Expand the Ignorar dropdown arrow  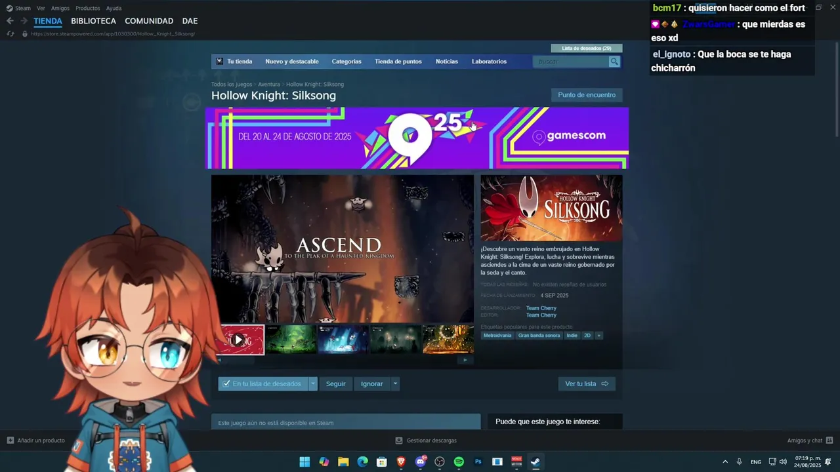tap(395, 383)
